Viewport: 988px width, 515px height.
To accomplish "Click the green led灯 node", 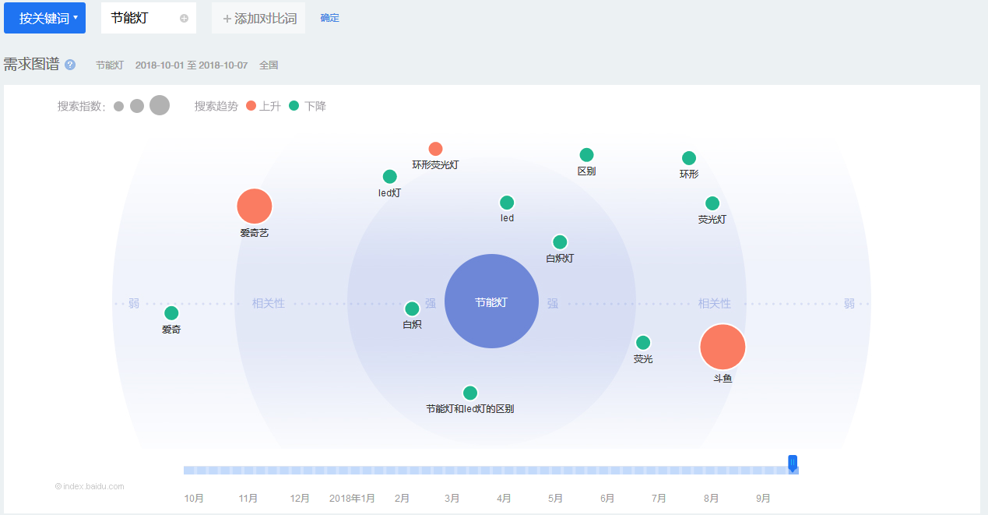I will pos(390,177).
